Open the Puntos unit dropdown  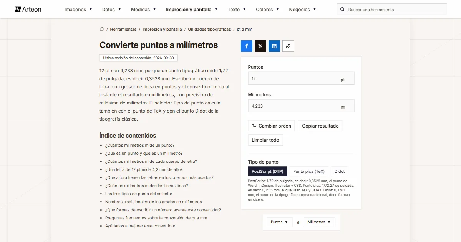[280, 222]
